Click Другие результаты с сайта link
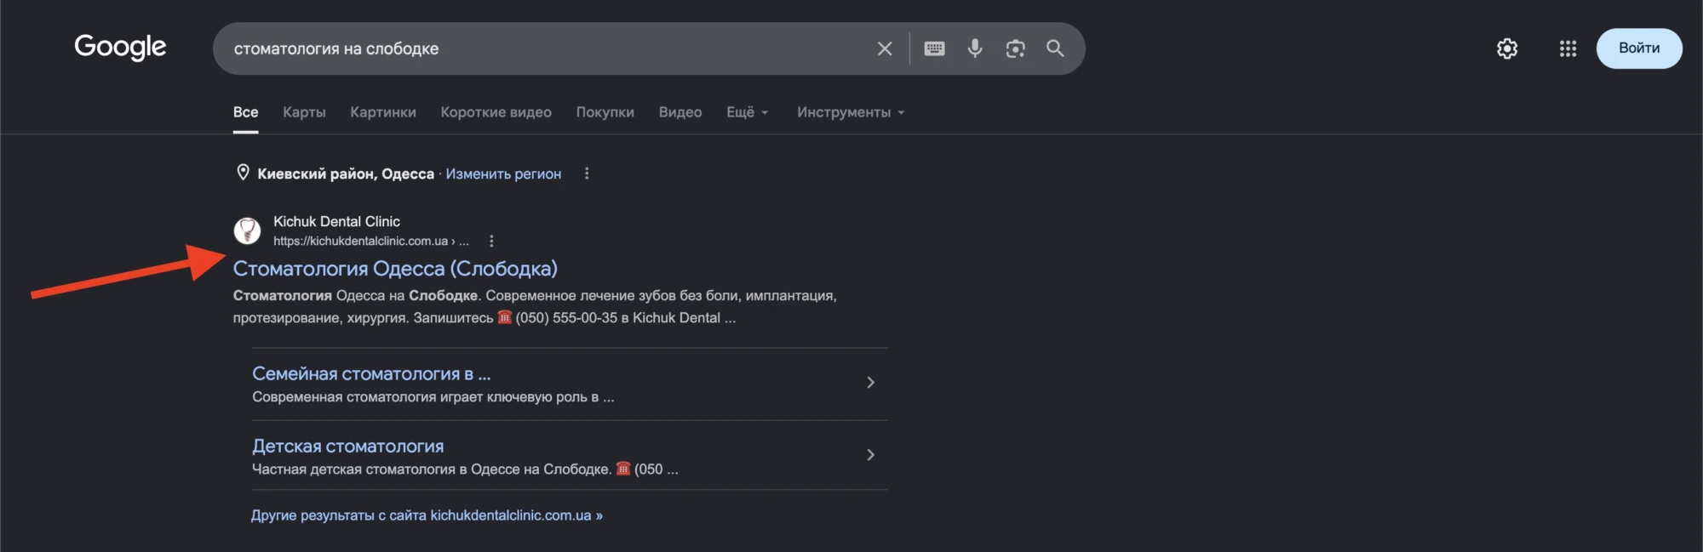The width and height of the screenshot is (1703, 552). pyautogui.click(x=427, y=515)
